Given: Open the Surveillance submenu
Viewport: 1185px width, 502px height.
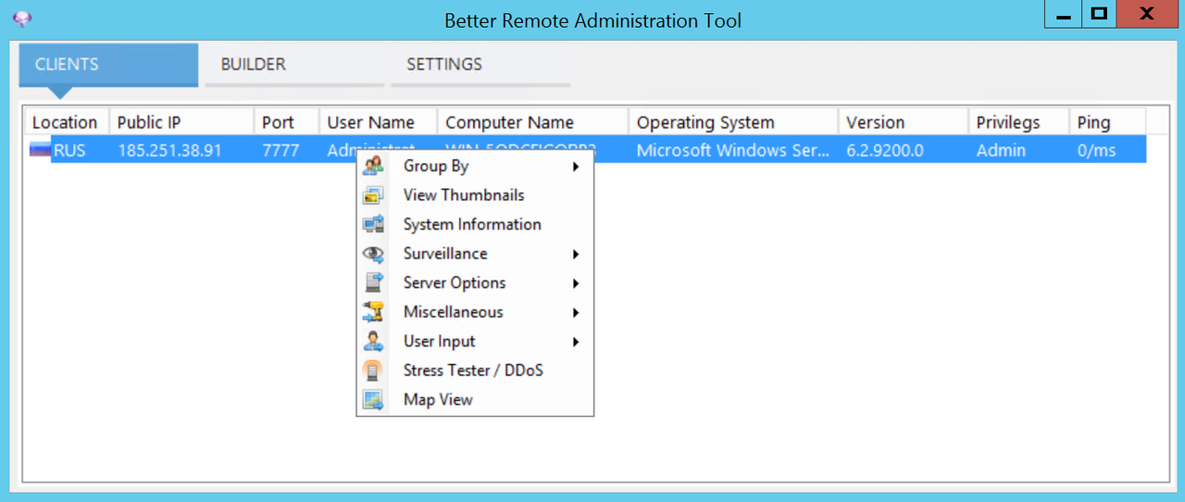Looking at the screenshot, I should coord(475,254).
